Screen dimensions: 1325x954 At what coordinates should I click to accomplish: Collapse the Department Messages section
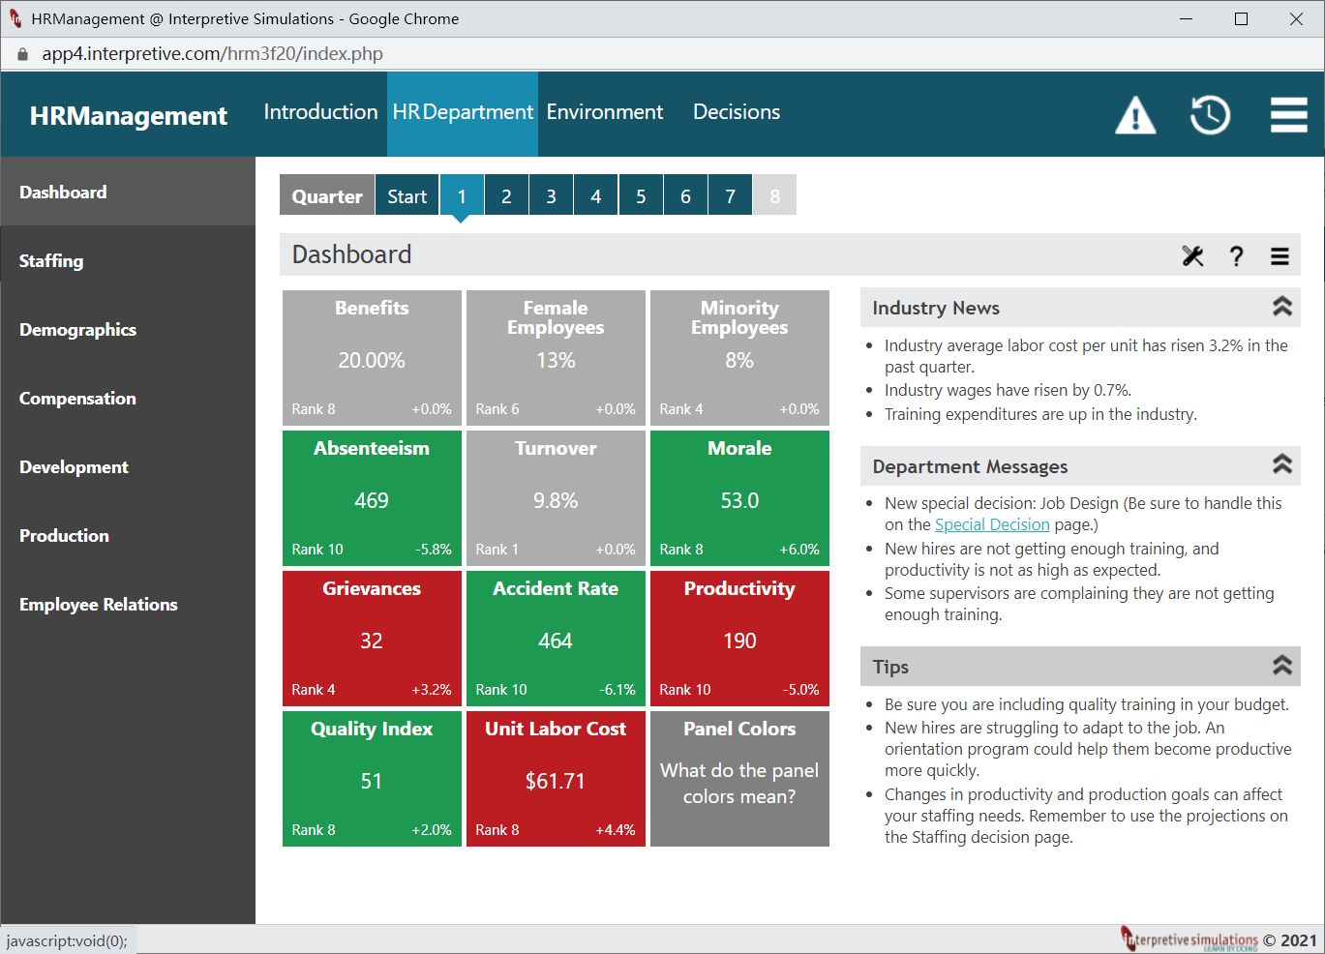tap(1282, 464)
